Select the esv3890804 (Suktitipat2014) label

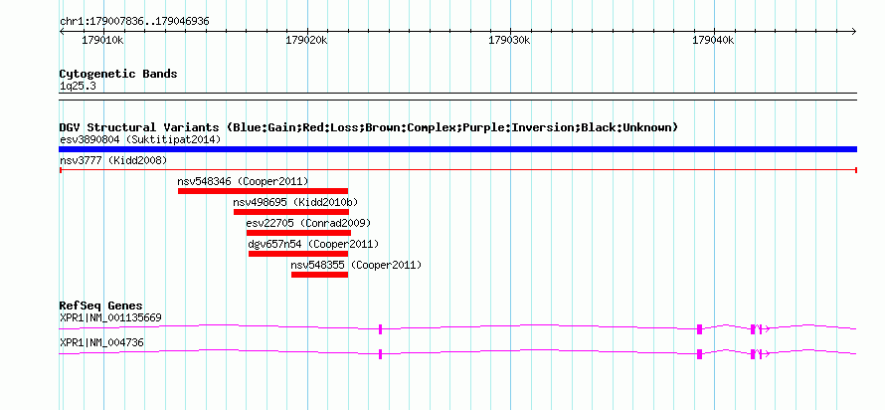coord(140,139)
